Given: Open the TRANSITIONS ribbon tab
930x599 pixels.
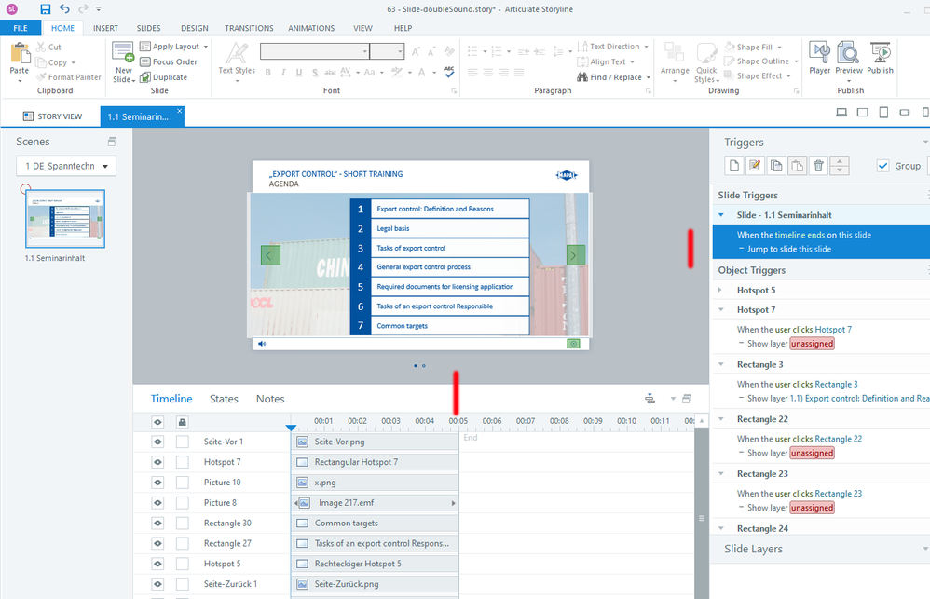Looking at the screenshot, I should pyautogui.click(x=249, y=28).
